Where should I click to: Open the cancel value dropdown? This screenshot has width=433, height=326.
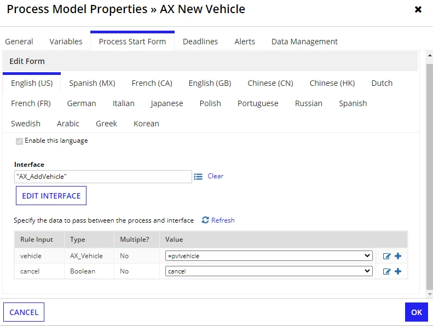click(x=269, y=271)
